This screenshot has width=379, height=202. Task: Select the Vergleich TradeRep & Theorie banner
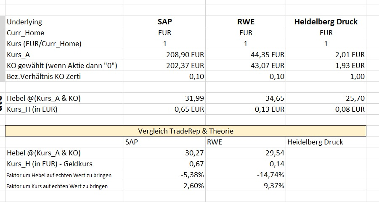[x=186, y=131]
